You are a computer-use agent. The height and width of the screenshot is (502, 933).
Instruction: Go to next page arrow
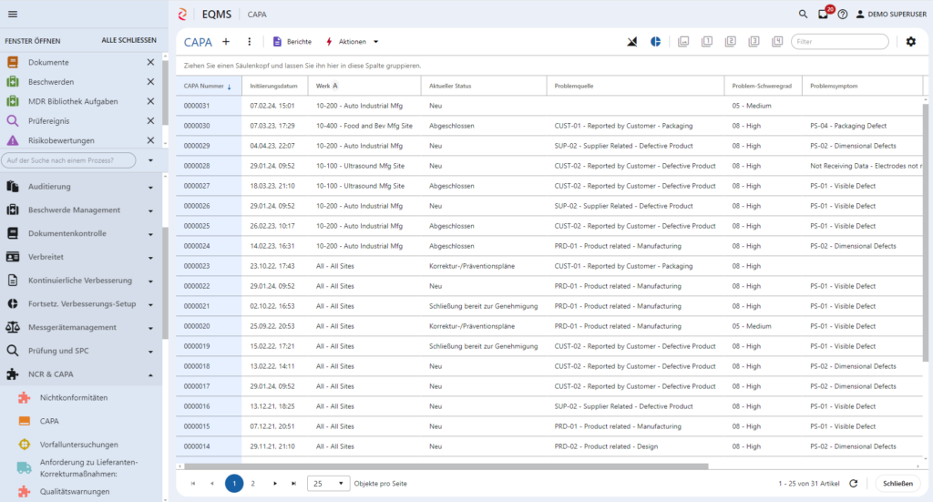click(275, 484)
